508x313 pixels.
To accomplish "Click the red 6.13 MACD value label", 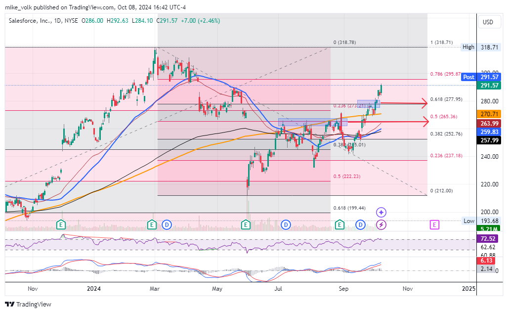I will pos(486,261).
